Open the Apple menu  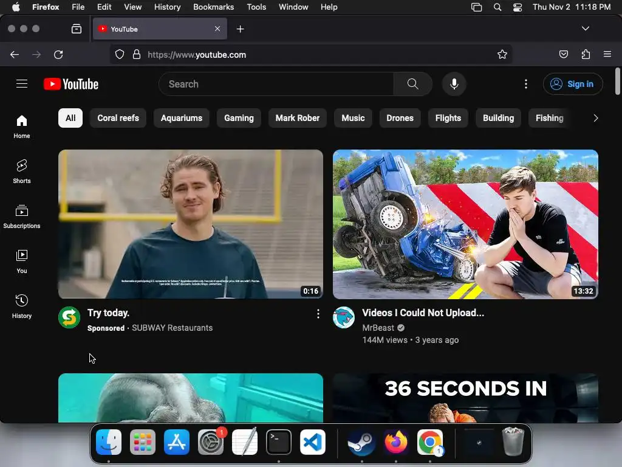[16, 7]
